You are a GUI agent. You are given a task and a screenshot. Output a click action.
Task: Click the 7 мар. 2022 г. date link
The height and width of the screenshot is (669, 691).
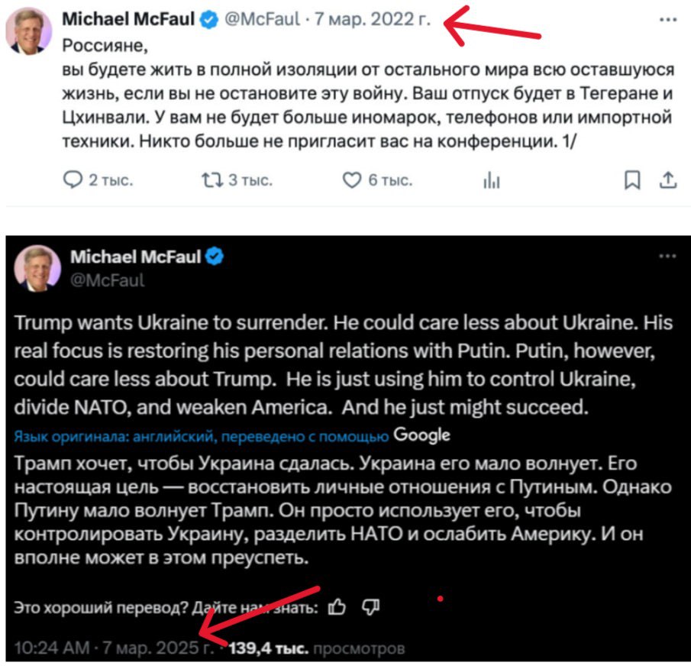point(373,21)
